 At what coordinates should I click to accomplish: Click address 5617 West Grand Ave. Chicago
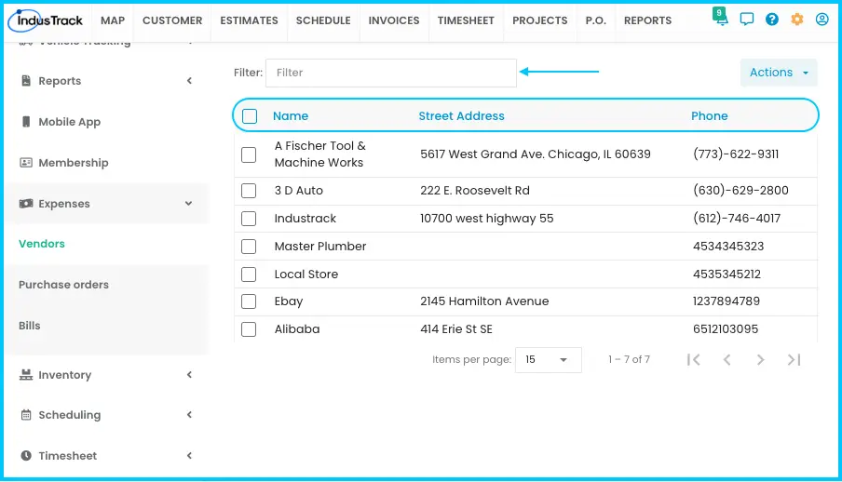pyautogui.click(x=536, y=154)
